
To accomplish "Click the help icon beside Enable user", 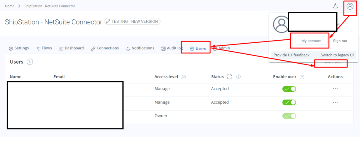I will click(x=302, y=77).
